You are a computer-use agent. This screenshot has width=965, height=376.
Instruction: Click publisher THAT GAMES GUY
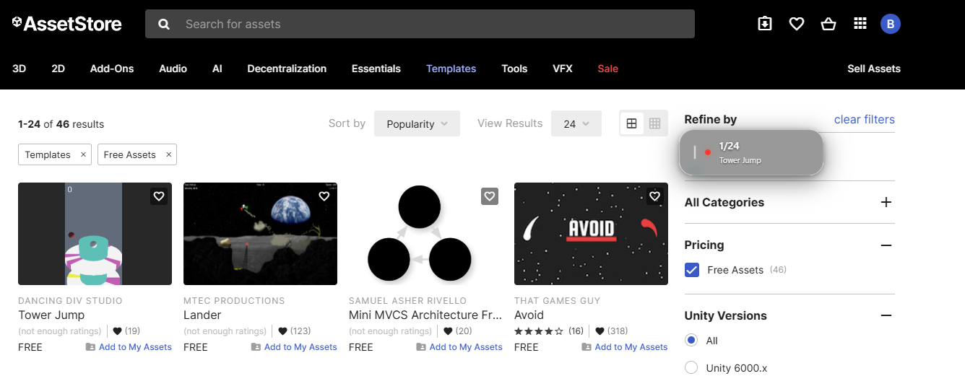(558, 300)
